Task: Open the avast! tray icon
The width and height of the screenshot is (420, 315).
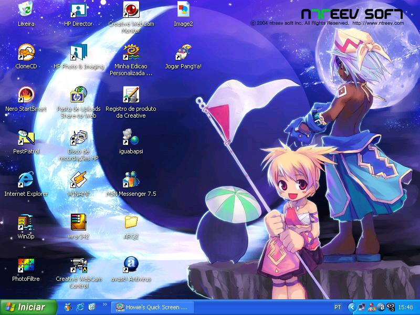Action: (381, 307)
